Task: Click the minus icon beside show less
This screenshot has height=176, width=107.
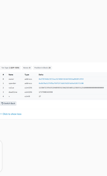Action: point(1,114)
